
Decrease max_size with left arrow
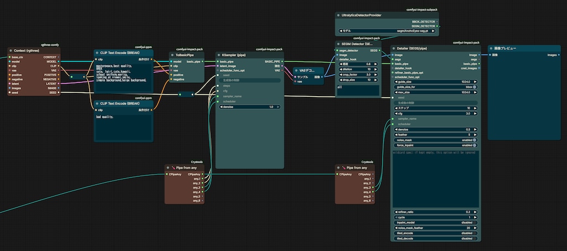pos(396,92)
